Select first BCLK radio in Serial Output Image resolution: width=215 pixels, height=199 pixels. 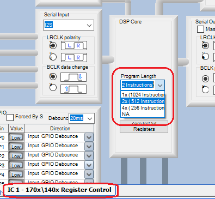[205, 79]
